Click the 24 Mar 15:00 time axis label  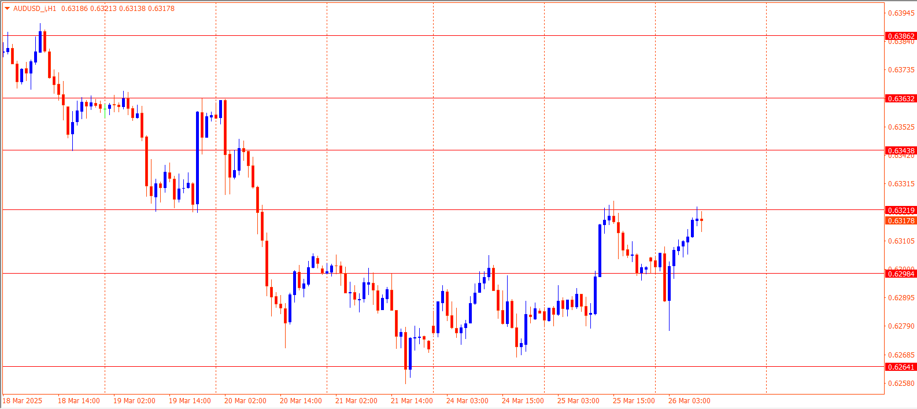click(523, 401)
